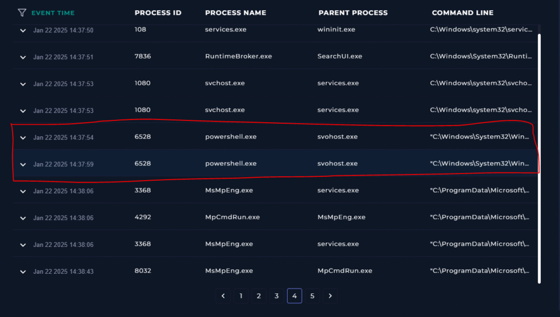Go to next page arrow
This screenshot has height=317, width=560.
330,296
